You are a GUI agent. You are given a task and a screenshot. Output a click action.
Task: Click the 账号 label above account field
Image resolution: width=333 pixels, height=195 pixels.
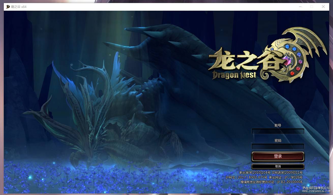pyautogui.click(x=278, y=125)
